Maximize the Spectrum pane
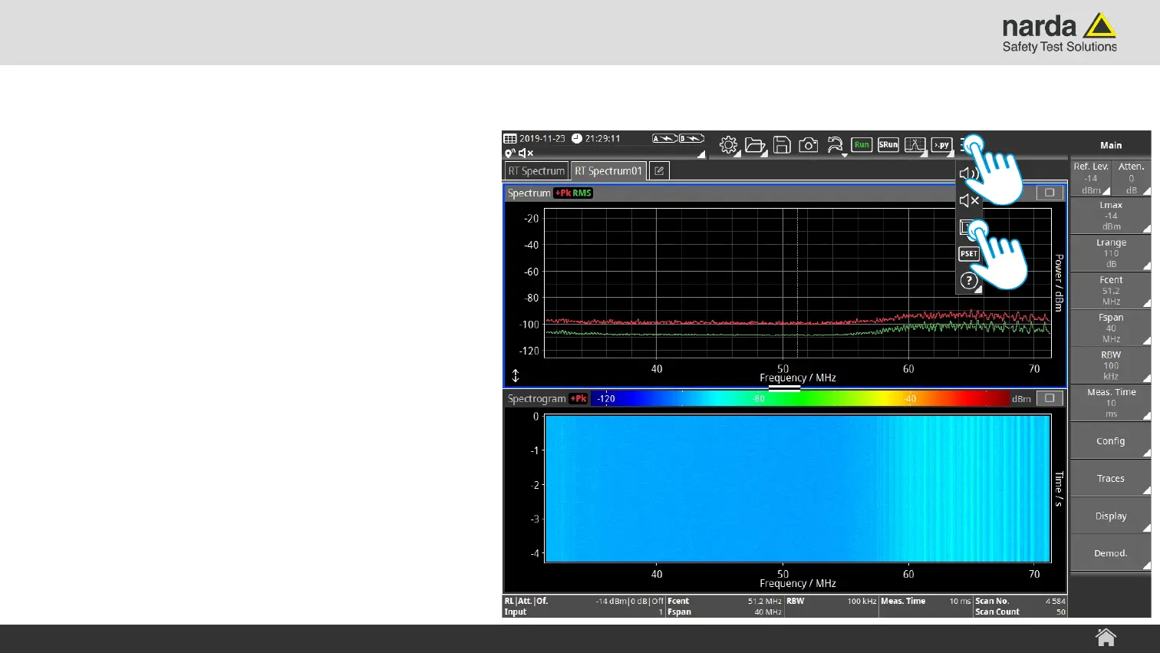Viewport: 1160px width, 653px height. tap(1050, 193)
